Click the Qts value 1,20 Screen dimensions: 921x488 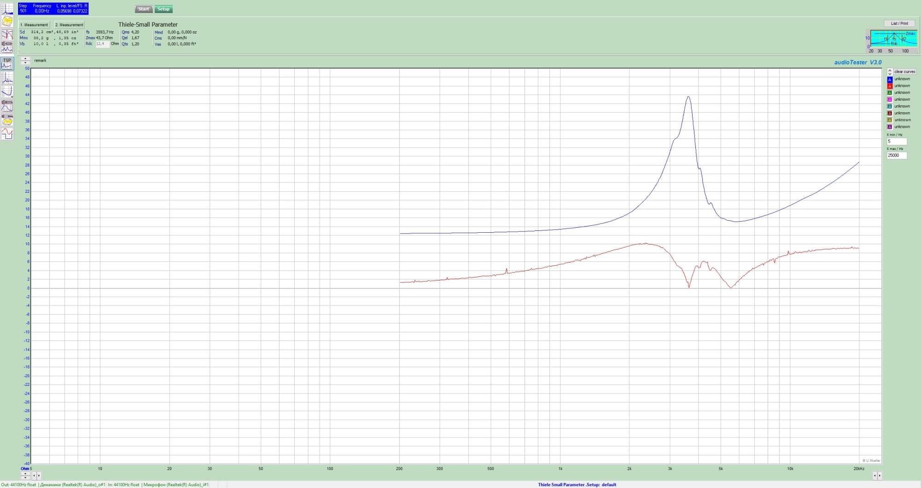(x=135, y=44)
